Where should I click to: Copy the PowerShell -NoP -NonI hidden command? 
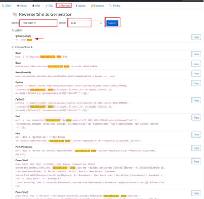(196, 161)
